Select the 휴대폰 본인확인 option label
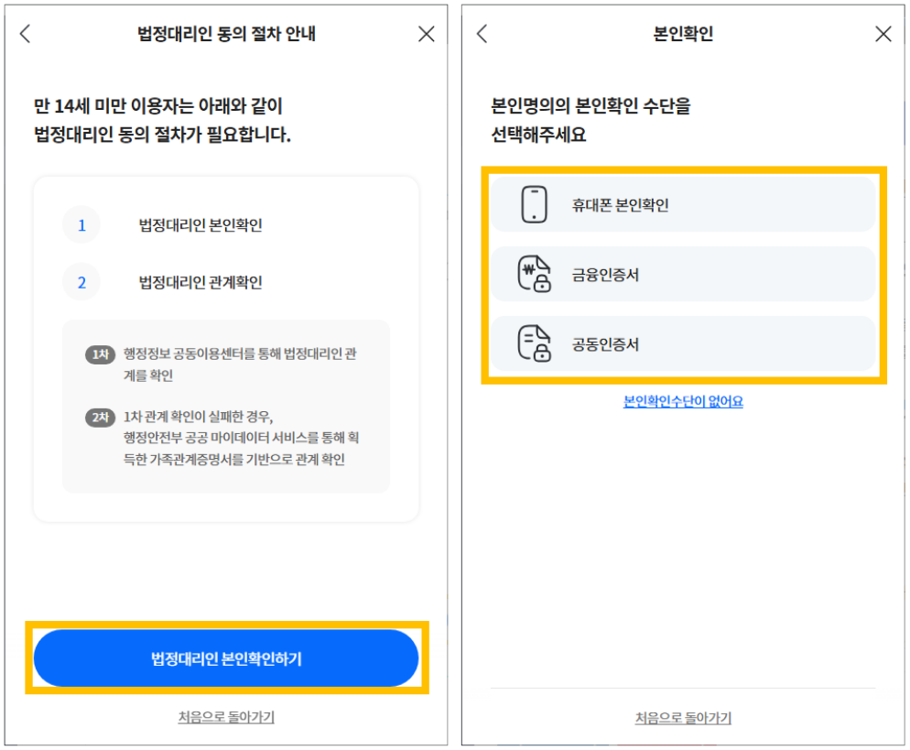910x750 pixels. [x=621, y=205]
